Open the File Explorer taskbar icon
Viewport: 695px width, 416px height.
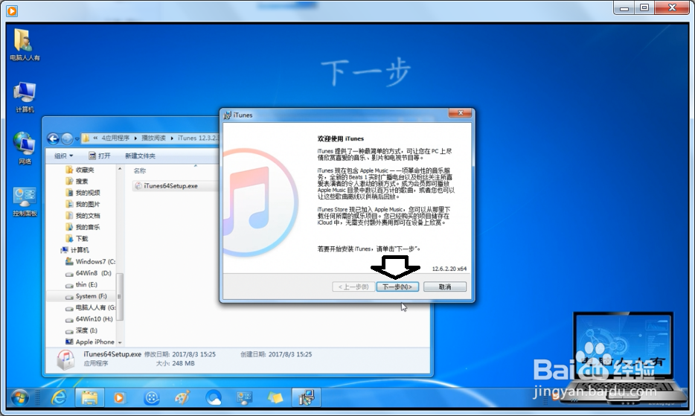click(x=89, y=397)
